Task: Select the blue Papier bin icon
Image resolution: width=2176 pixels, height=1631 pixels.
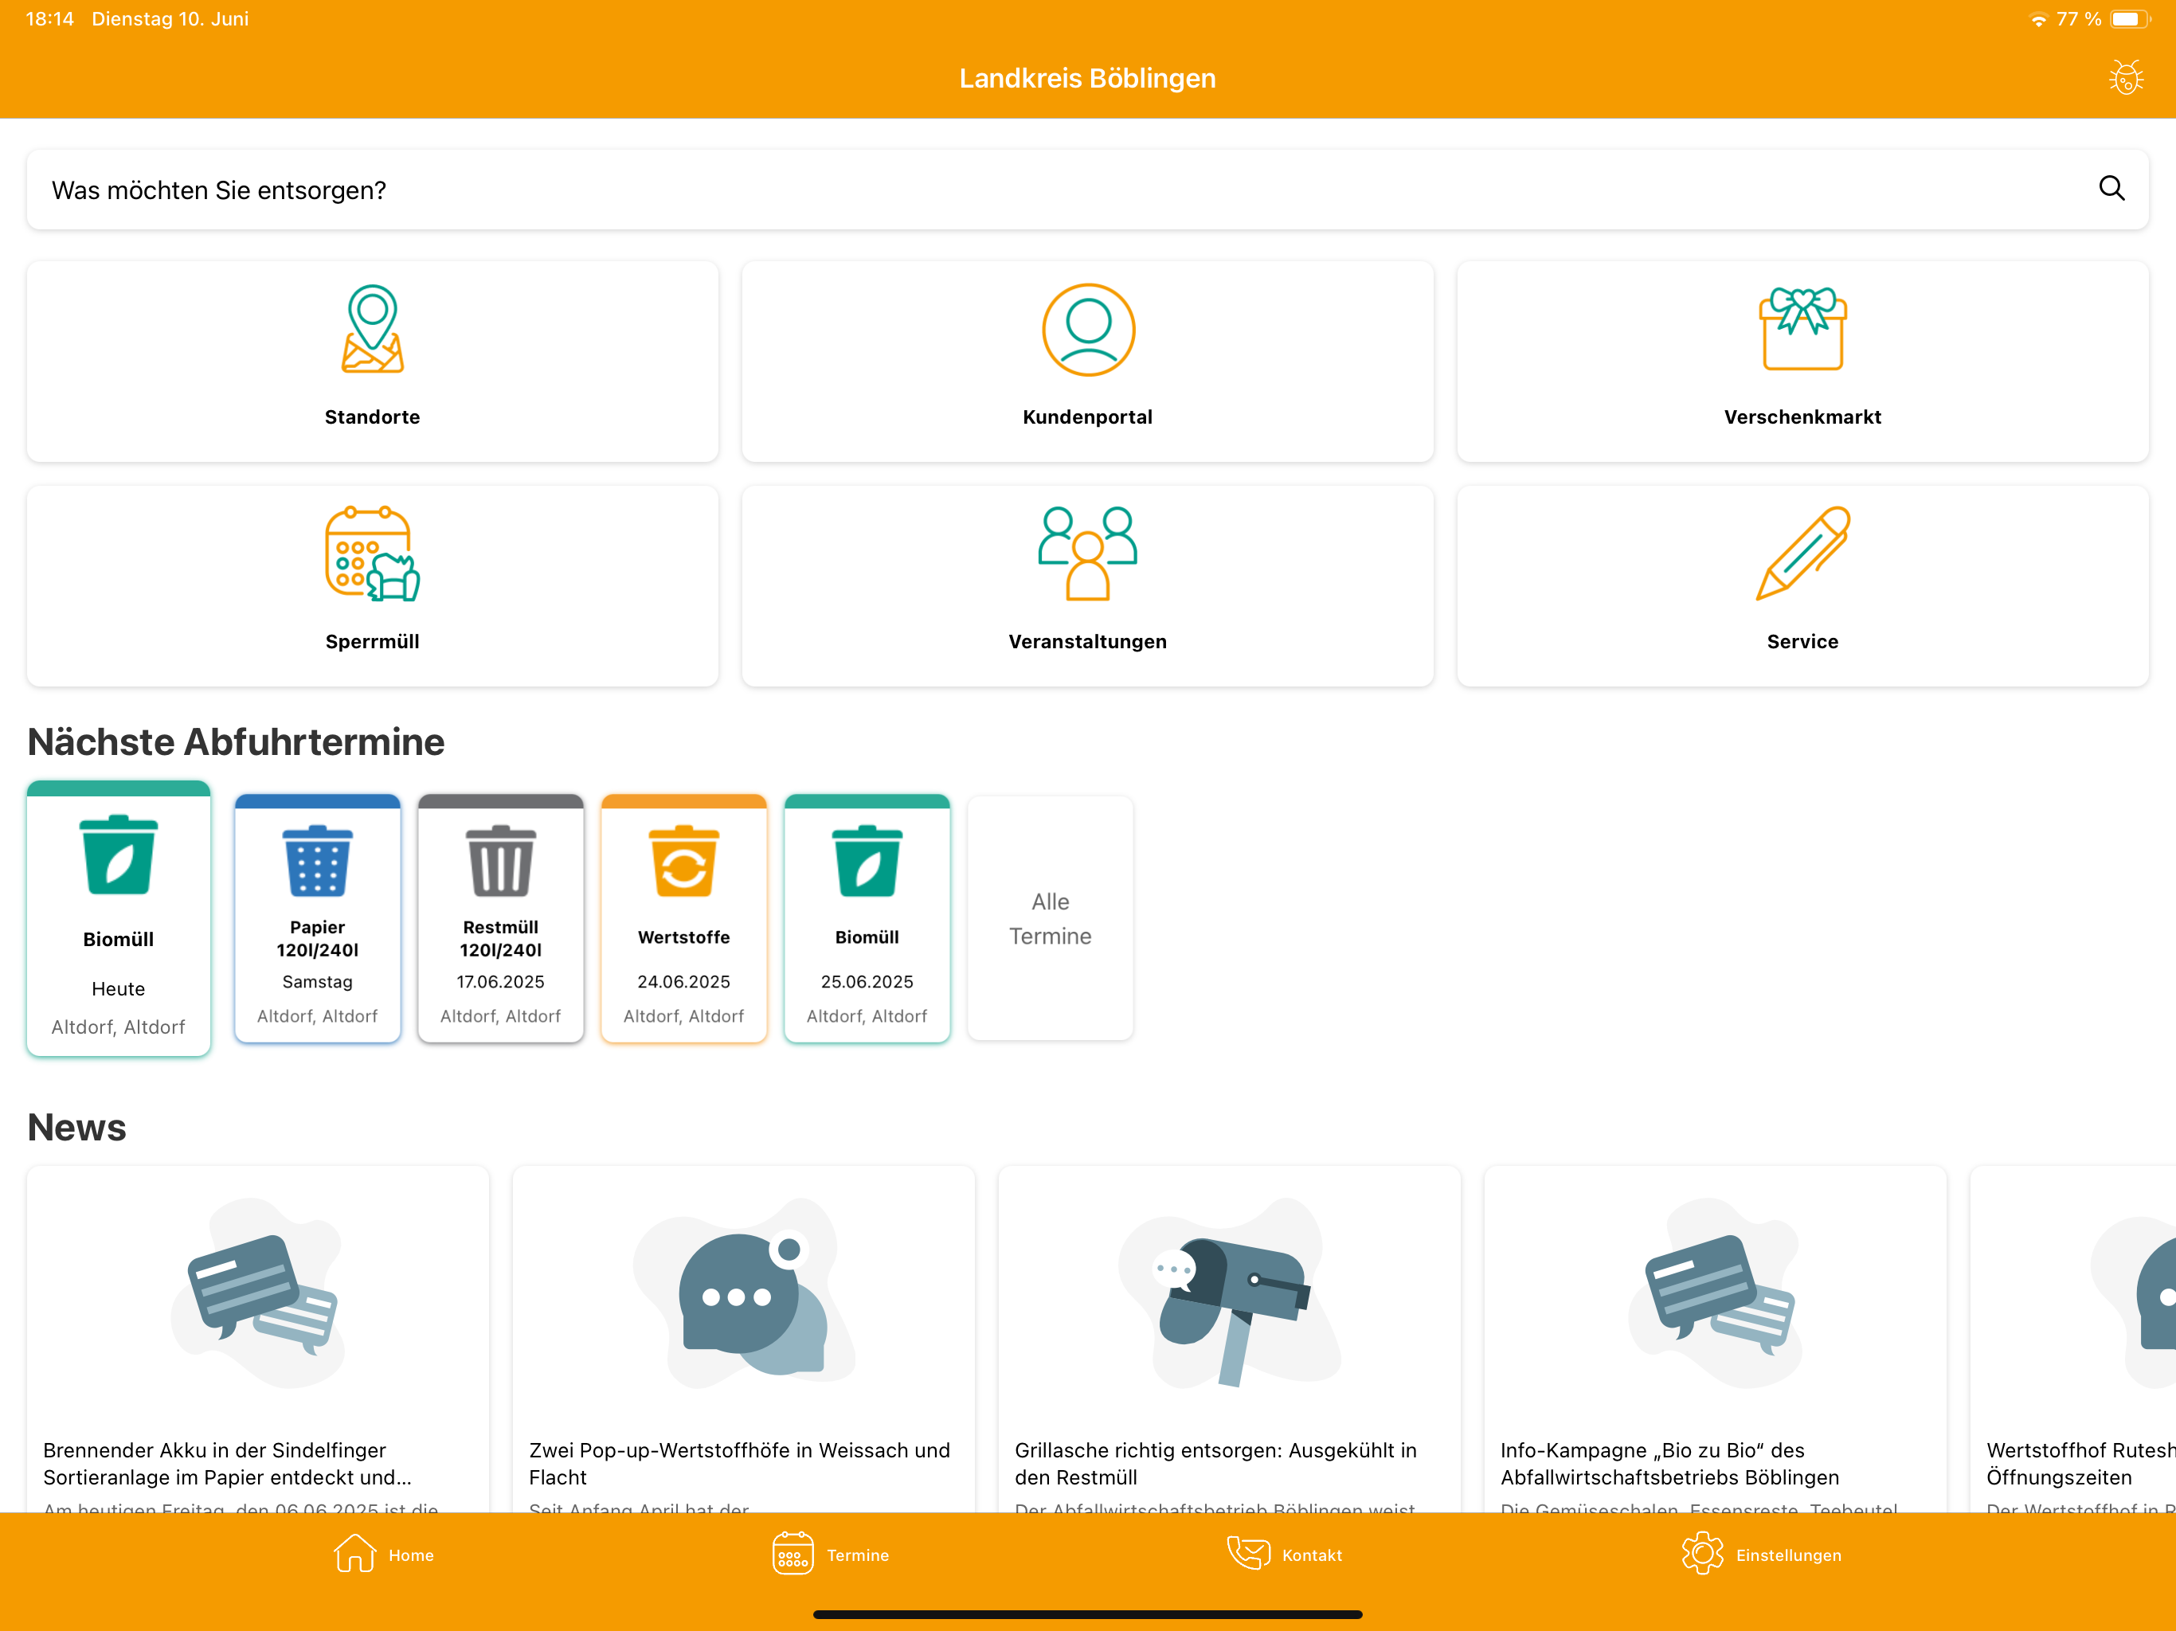Action: pos(317,861)
